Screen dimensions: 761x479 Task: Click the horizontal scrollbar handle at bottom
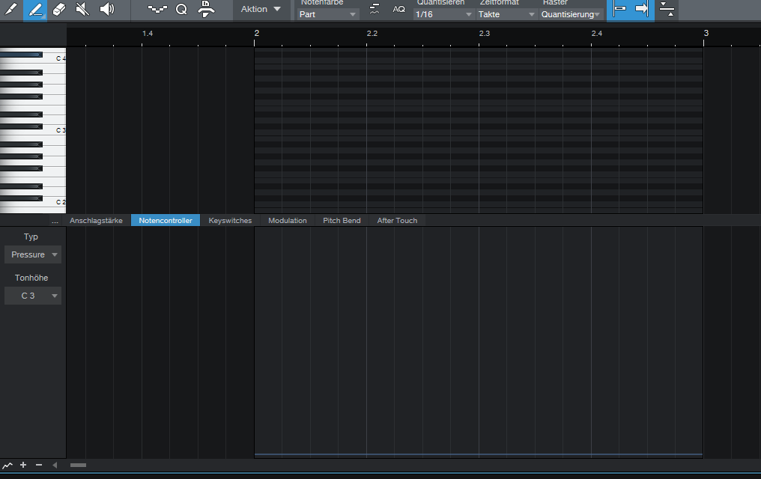[x=78, y=466]
